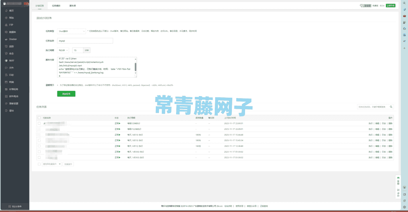Viewport: 408px width, 212px height.
Task: Toggle 正常 status of the 12:08:49 task
Action: (118, 146)
